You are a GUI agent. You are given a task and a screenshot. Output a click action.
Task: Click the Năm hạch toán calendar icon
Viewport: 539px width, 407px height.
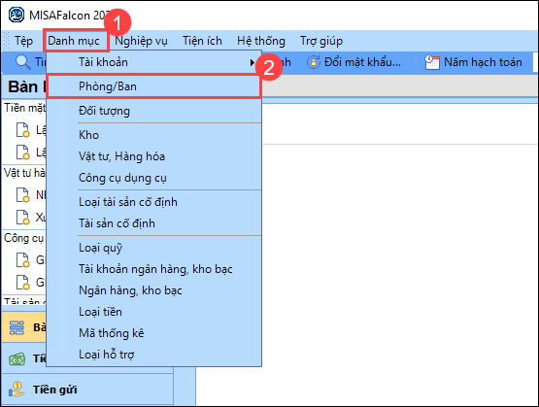pos(432,62)
